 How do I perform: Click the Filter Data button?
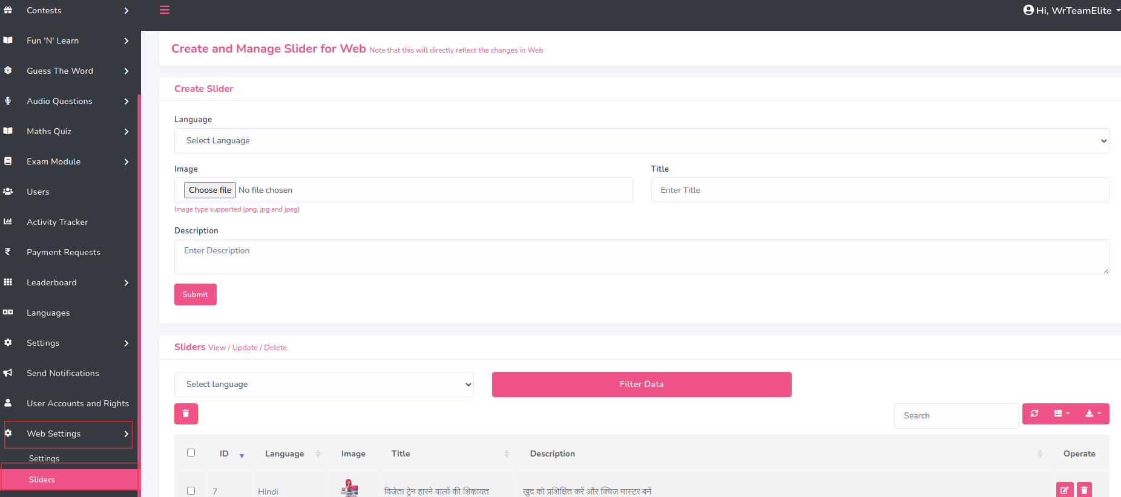coord(641,385)
